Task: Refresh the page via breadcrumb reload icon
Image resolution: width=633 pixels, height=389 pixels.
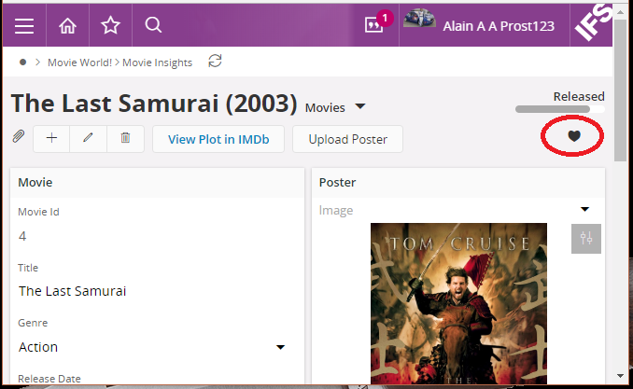Action: click(216, 62)
